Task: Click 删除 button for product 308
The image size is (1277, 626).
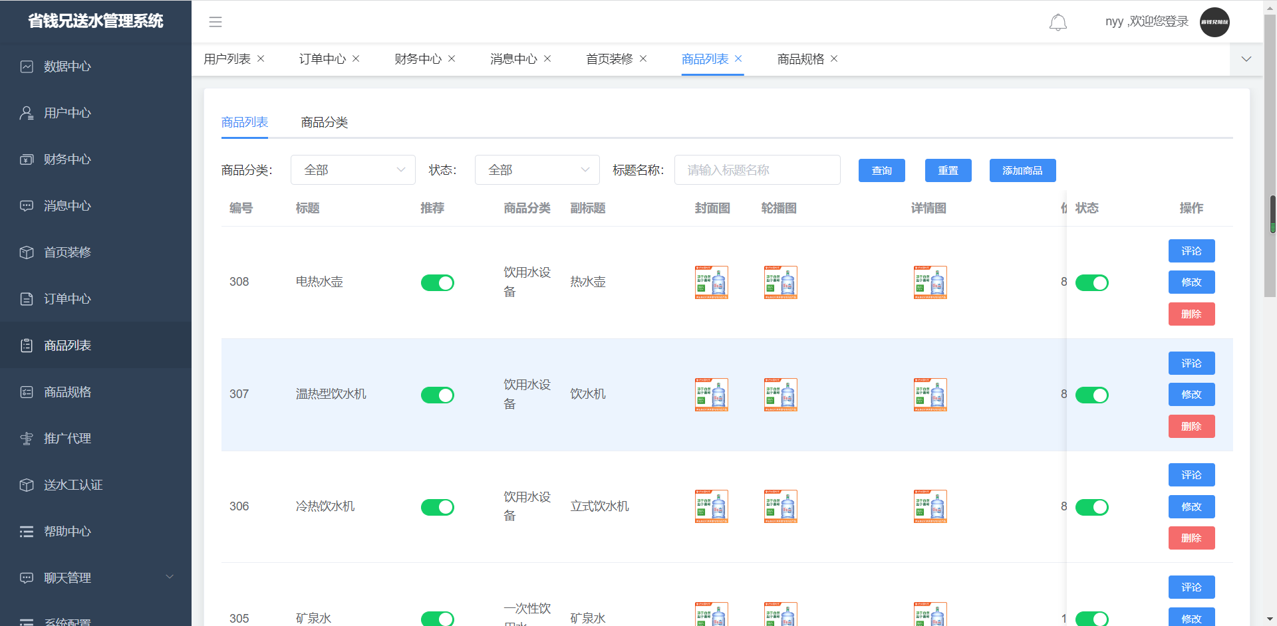Action: pos(1191,314)
